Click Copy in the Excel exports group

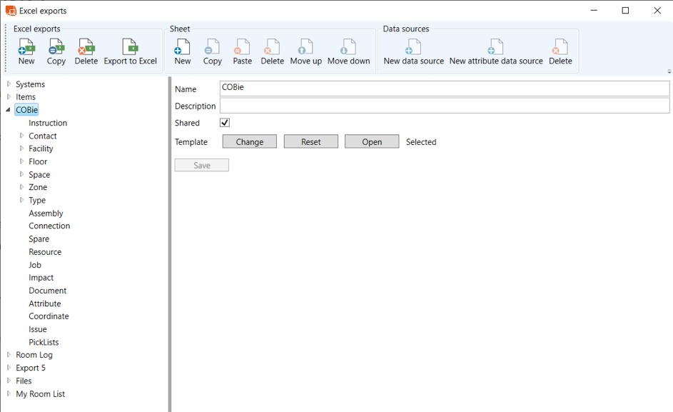click(x=56, y=51)
